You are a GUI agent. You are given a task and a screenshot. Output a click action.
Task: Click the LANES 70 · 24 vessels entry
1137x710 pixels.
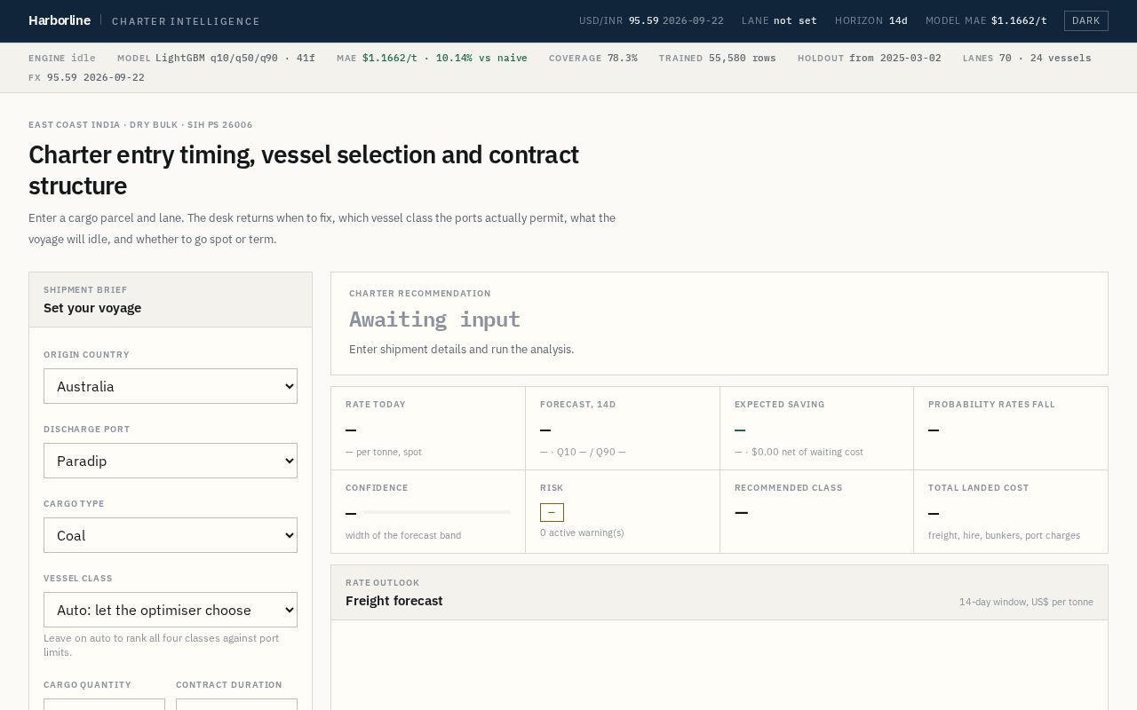(1027, 58)
